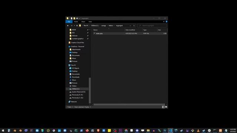The width and height of the screenshot is (237, 133).
Task: Open recent locations dropdown arrow
Action: tap(74, 25)
